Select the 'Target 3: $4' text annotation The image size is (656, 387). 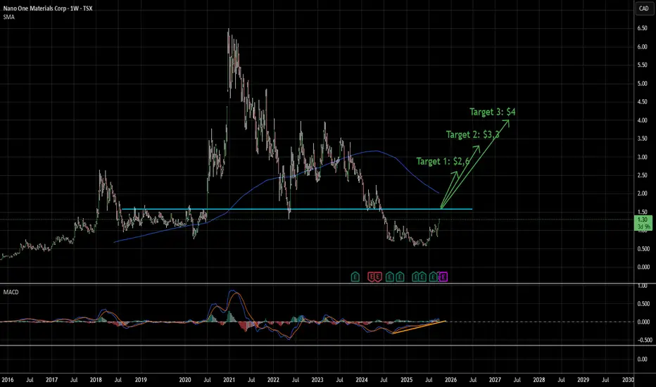click(493, 112)
